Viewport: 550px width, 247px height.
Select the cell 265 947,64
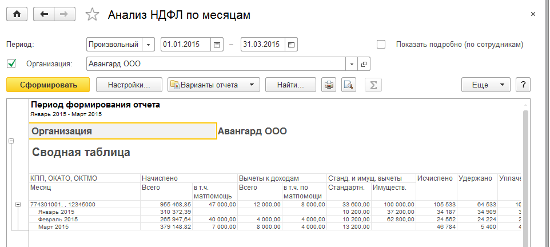[166, 220]
